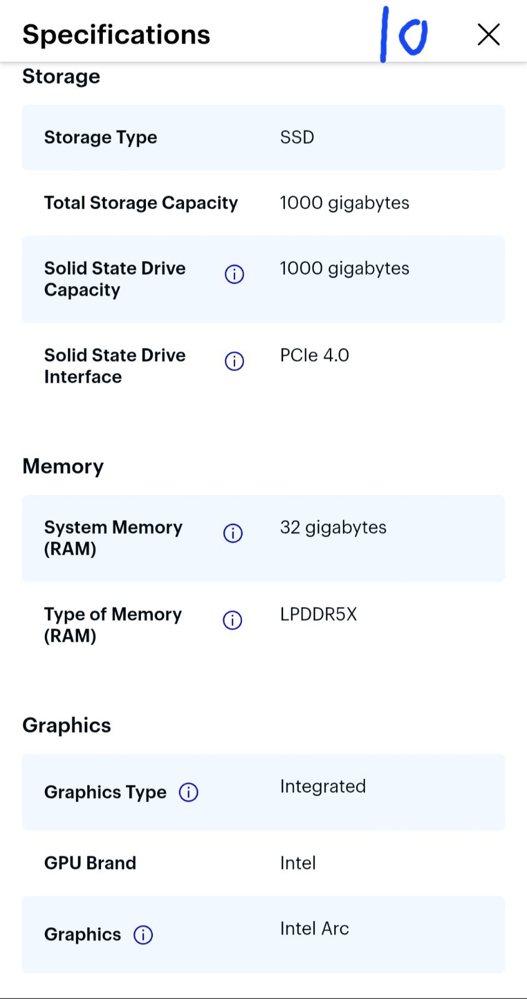
Task: Click the Memory section heading
Action: (63, 466)
